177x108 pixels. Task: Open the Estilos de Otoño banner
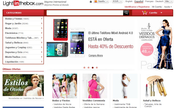(x=23, y=85)
